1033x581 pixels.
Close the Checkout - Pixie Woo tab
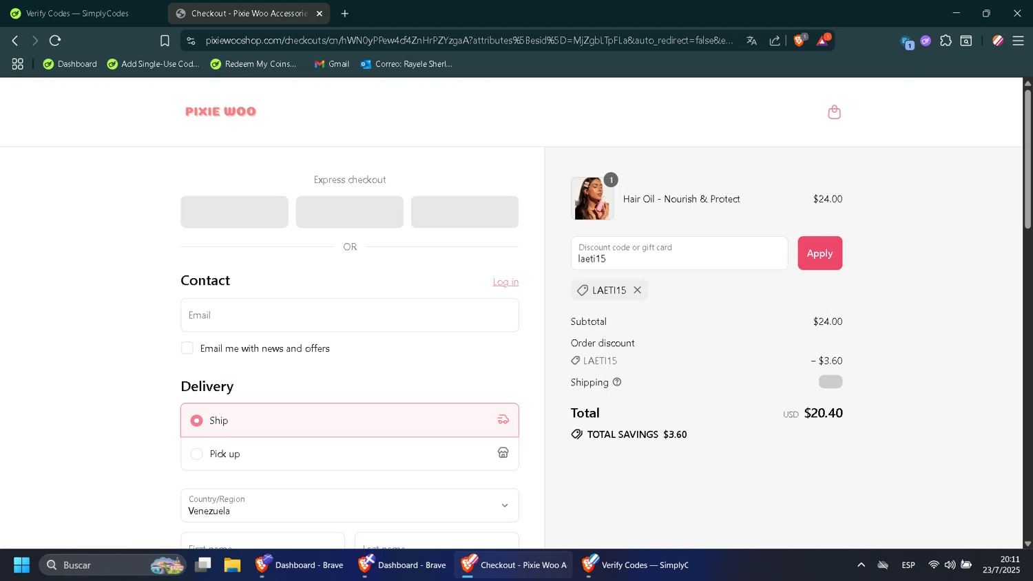click(x=320, y=13)
